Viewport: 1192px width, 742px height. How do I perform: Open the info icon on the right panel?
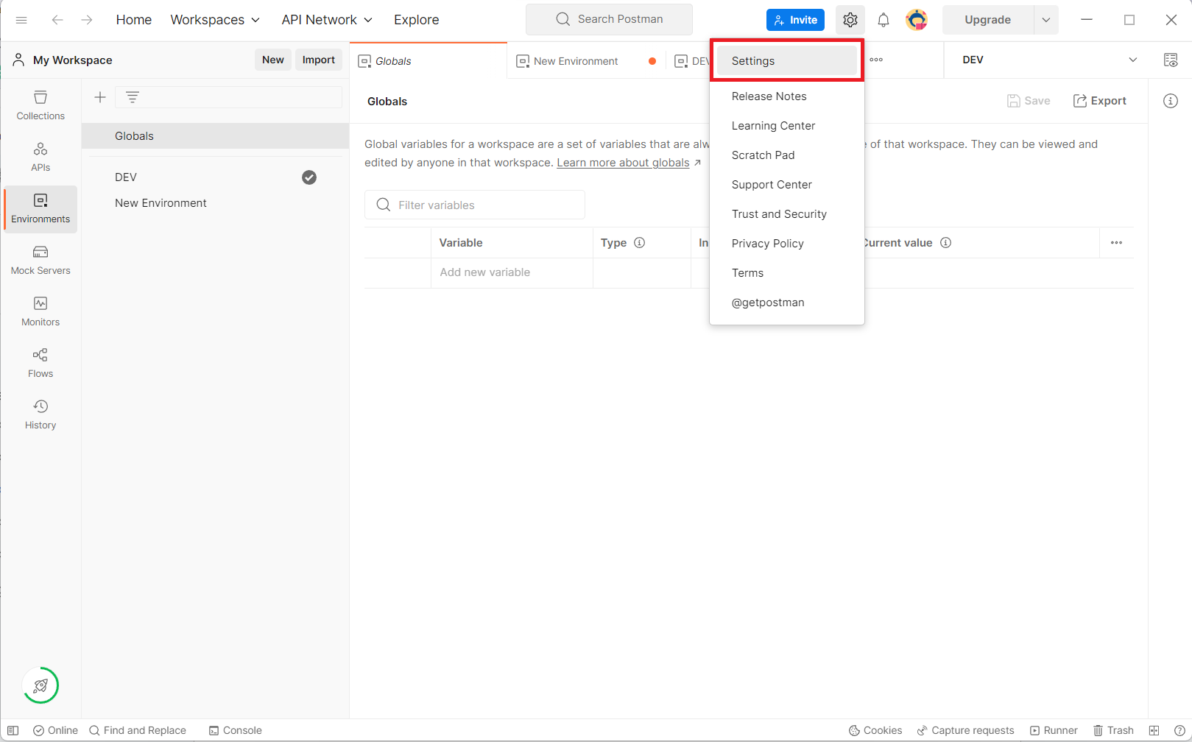coord(1171,101)
